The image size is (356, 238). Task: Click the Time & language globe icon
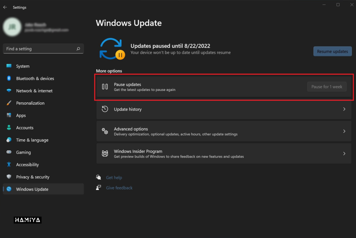[9, 140]
